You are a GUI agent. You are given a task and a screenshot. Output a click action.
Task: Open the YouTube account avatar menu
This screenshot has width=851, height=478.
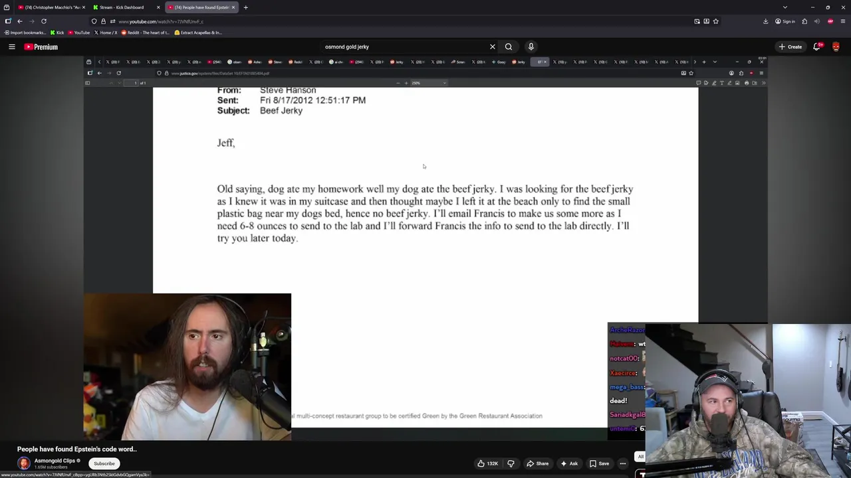(836, 46)
